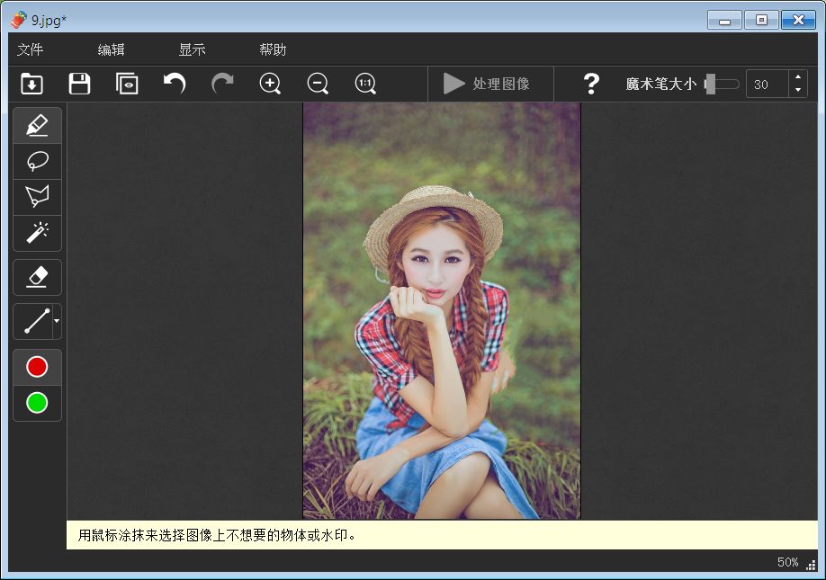
Task: Zoom in on the image
Action: tap(270, 84)
